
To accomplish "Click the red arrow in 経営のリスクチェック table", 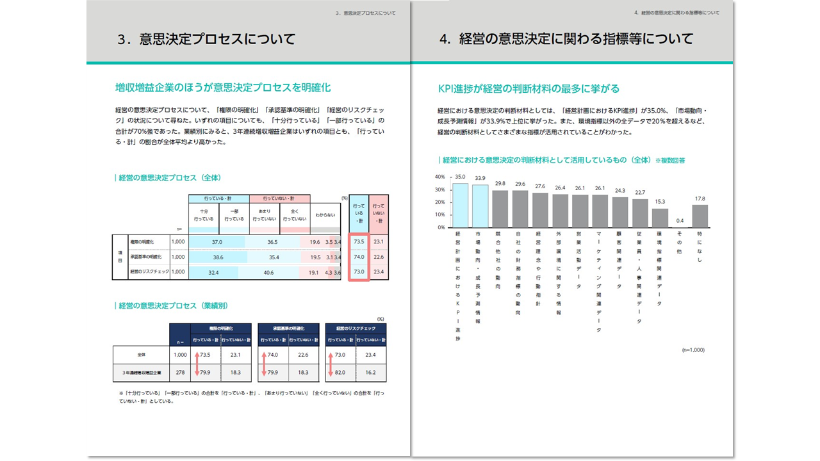I will coord(331,363).
